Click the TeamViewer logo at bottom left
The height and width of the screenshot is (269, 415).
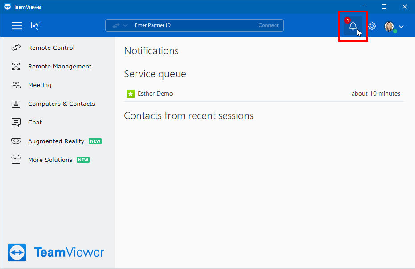click(x=56, y=253)
